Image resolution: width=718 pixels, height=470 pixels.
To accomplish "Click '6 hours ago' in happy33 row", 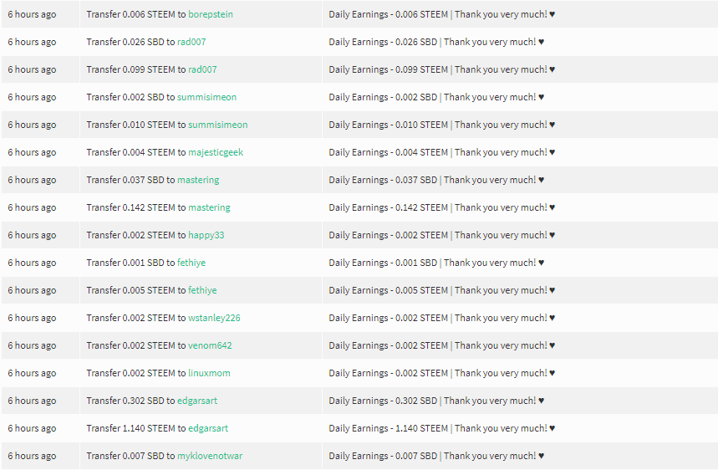I will pos(32,235).
